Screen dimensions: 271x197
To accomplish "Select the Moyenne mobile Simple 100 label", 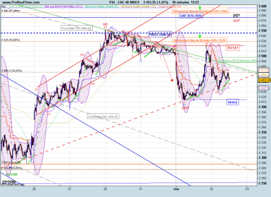I will pyautogui.click(x=139, y=7).
